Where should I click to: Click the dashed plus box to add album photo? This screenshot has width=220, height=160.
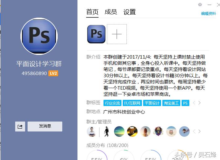pos(117,34)
